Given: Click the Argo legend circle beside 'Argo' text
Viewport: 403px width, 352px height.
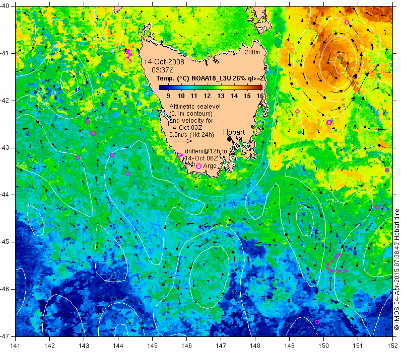Looking at the screenshot, I should [198, 166].
